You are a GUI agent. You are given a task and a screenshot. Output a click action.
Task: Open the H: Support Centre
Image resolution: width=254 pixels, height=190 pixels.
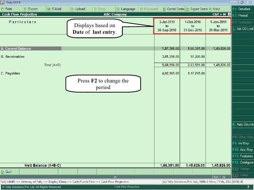click(x=197, y=9)
